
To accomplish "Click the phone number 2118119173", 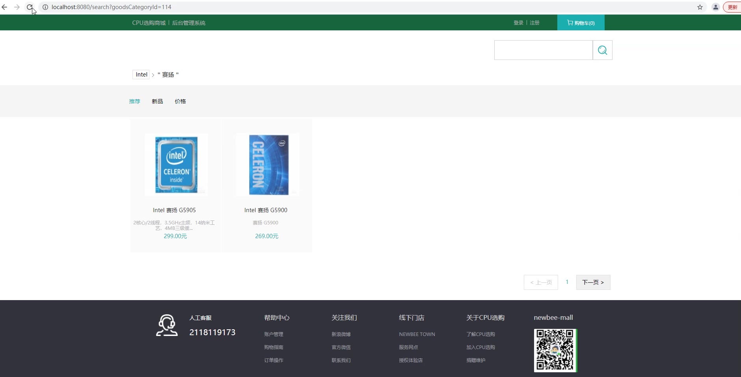I will (x=212, y=332).
